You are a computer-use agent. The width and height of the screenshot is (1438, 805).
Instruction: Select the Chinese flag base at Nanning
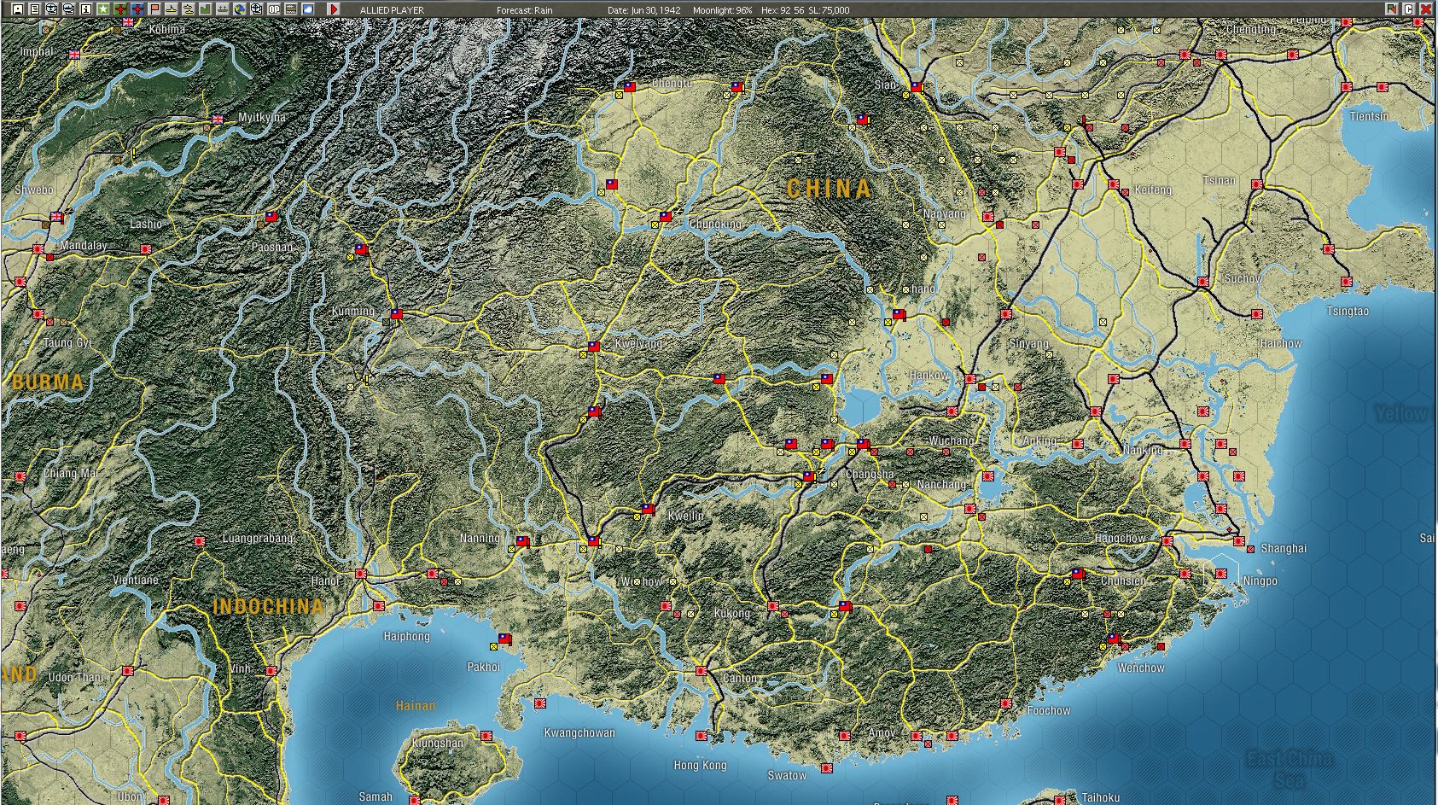(x=522, y=541)
